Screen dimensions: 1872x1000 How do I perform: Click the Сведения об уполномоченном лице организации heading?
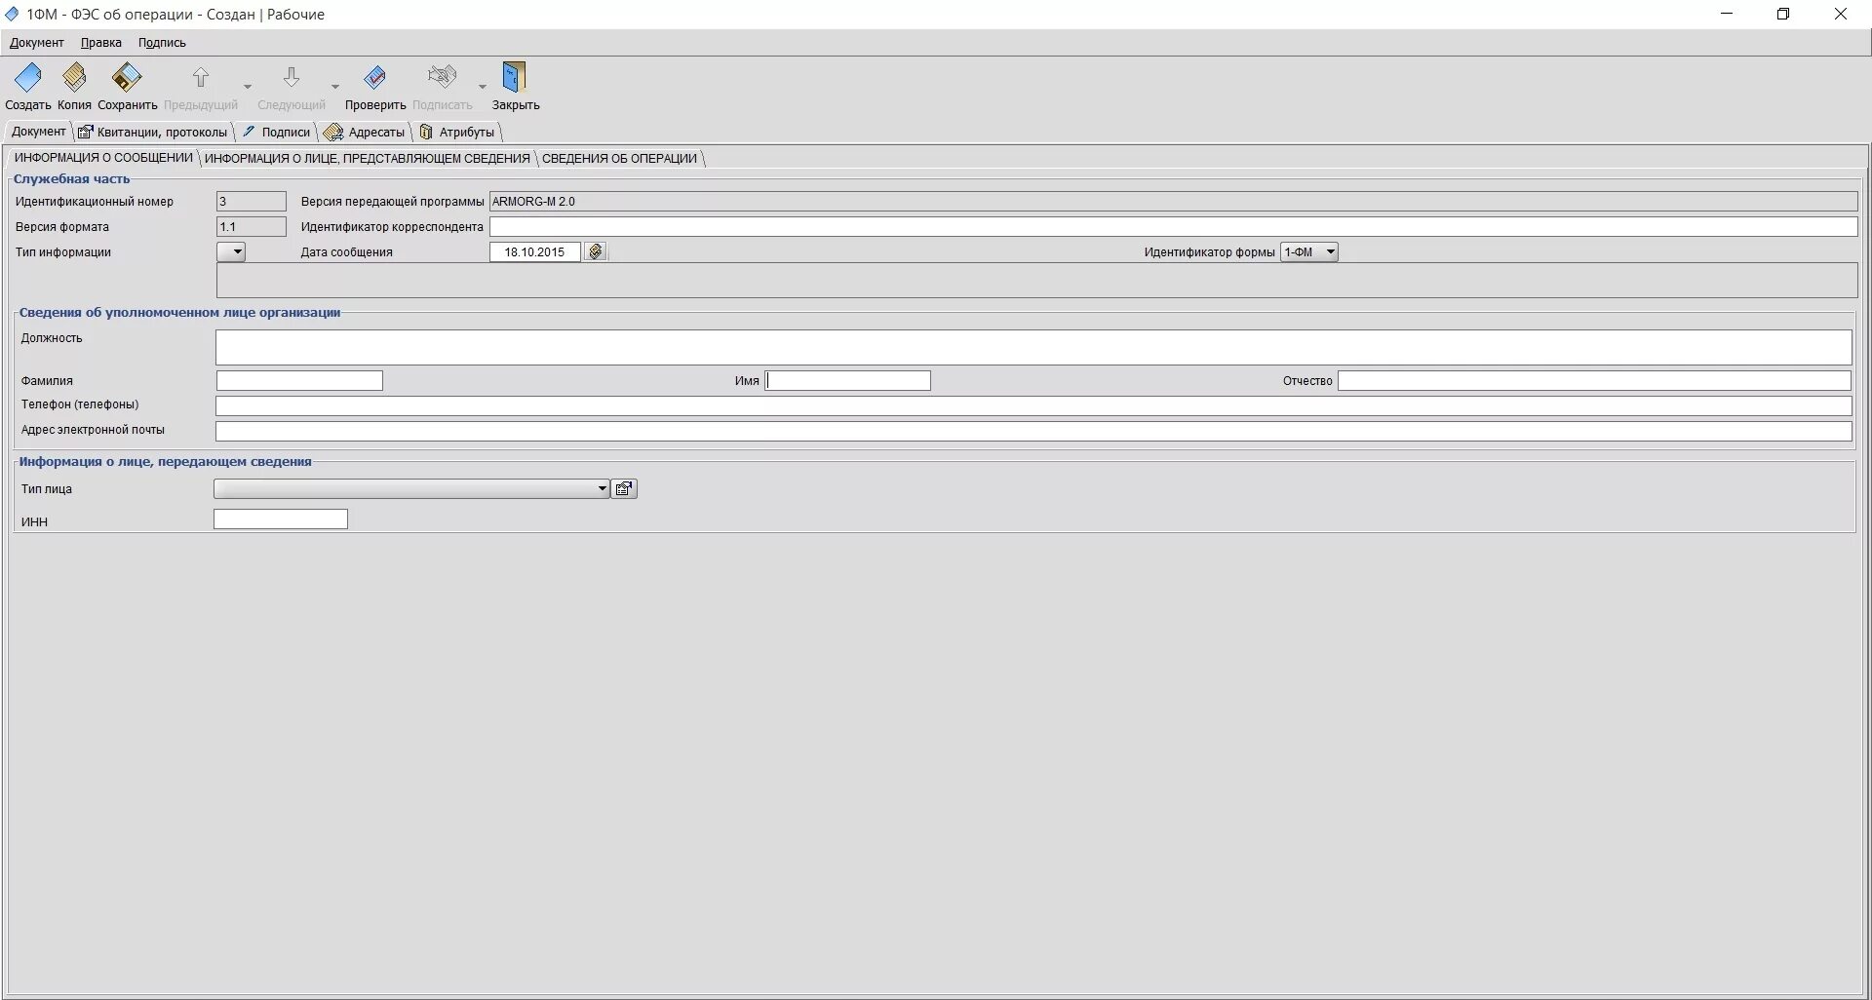click(179, 313)
